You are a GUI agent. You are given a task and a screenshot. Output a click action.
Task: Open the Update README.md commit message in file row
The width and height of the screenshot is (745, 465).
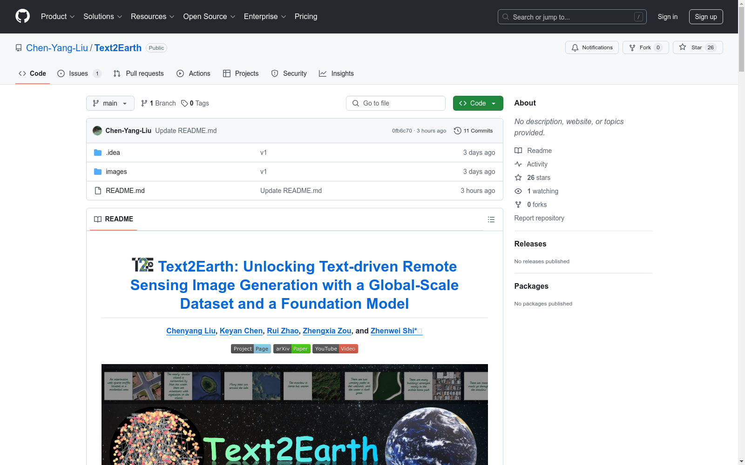click(x=291, y=191)
